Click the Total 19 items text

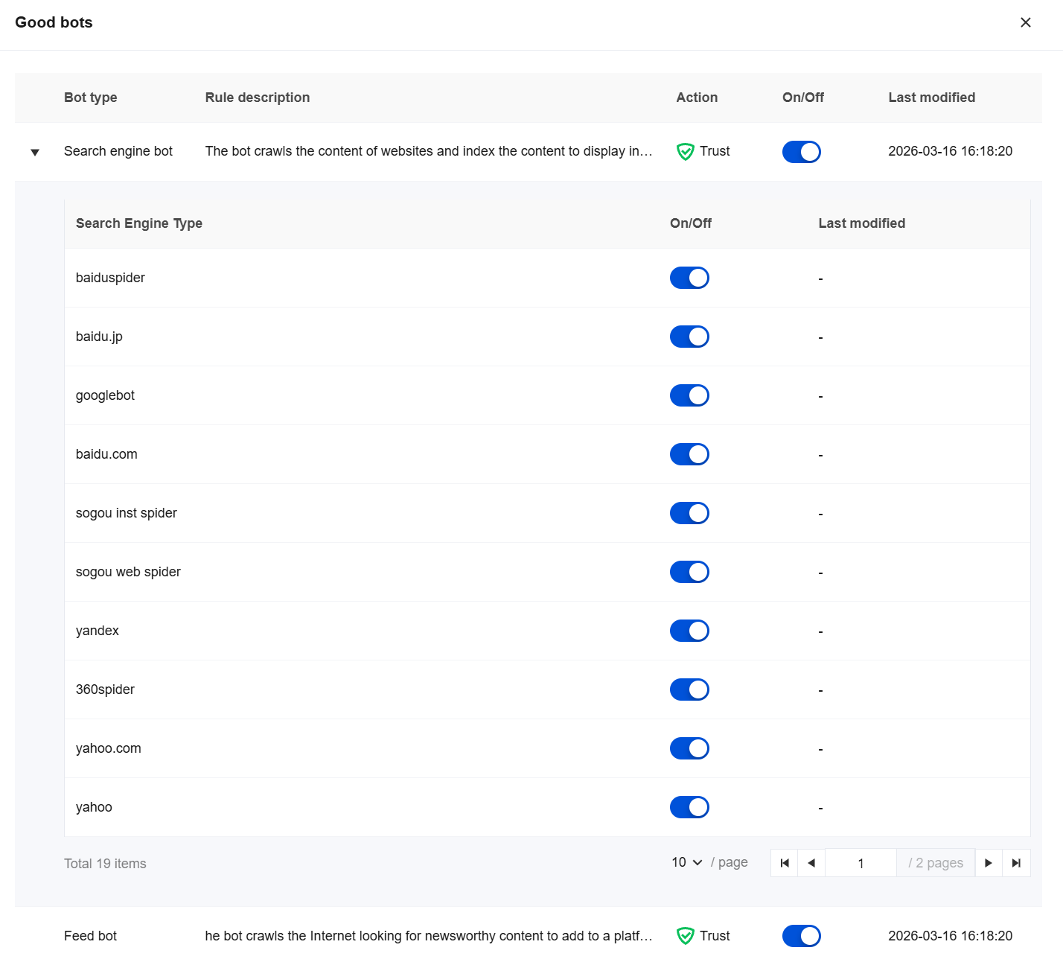click(105, 864)
